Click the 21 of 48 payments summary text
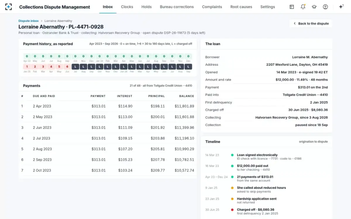The height and width of the screenshot is (219, 351). 161,86
